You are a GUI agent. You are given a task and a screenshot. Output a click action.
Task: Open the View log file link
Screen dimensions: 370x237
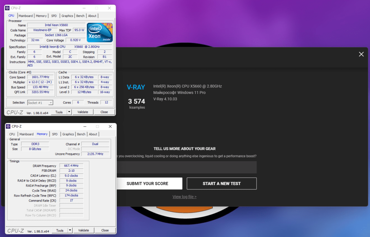(x=184, y=197)
